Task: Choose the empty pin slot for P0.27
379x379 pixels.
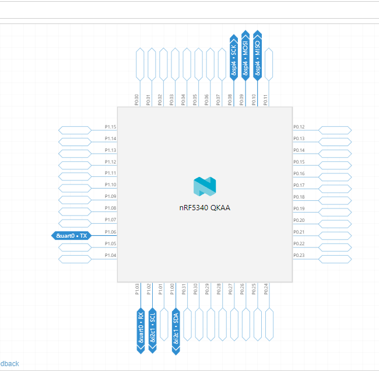Action: point(234,324)
